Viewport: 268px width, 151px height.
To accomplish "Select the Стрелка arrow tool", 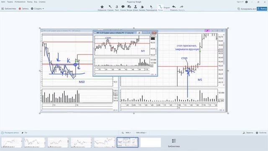I will coord(110,8).
